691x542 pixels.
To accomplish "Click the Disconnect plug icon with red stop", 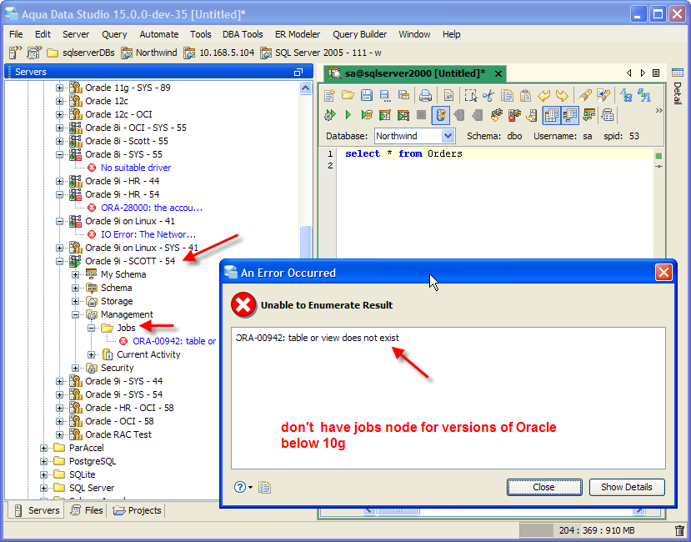I will point(514,116).
